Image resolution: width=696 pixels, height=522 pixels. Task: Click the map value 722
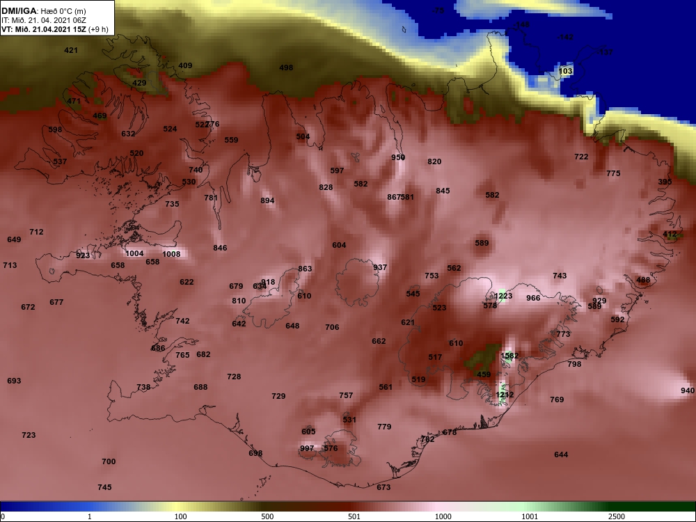tap(581, 157)
